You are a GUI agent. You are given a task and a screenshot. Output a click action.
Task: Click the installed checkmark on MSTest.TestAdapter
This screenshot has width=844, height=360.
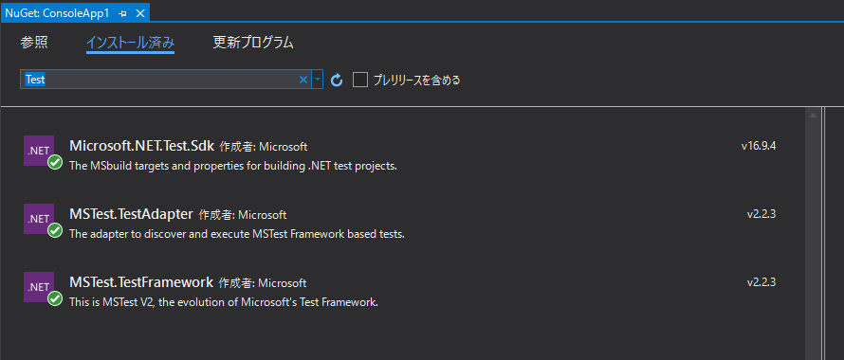click(55, 230)
